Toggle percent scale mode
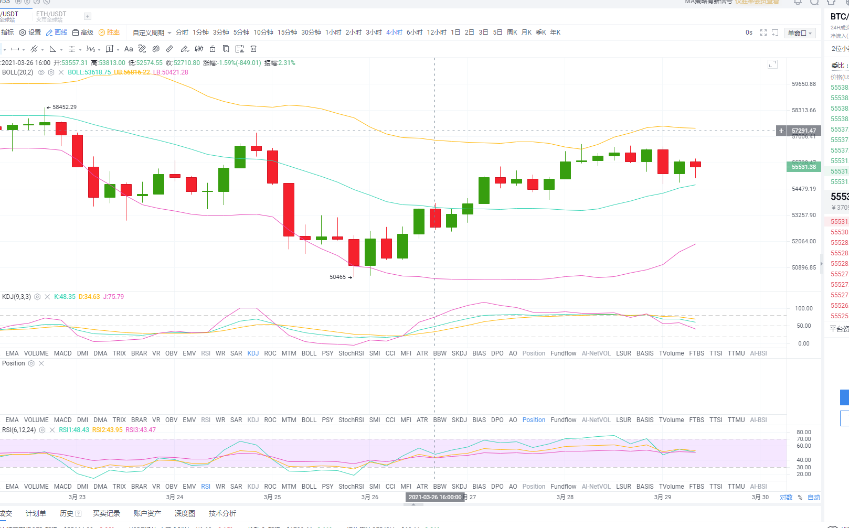This screenshot has height=528, width=849. (x=800, y=498)
